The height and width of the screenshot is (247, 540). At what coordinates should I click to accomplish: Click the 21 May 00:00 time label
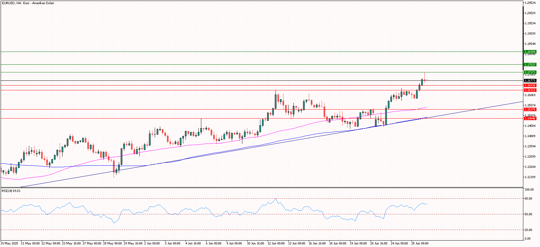(30, 243)
